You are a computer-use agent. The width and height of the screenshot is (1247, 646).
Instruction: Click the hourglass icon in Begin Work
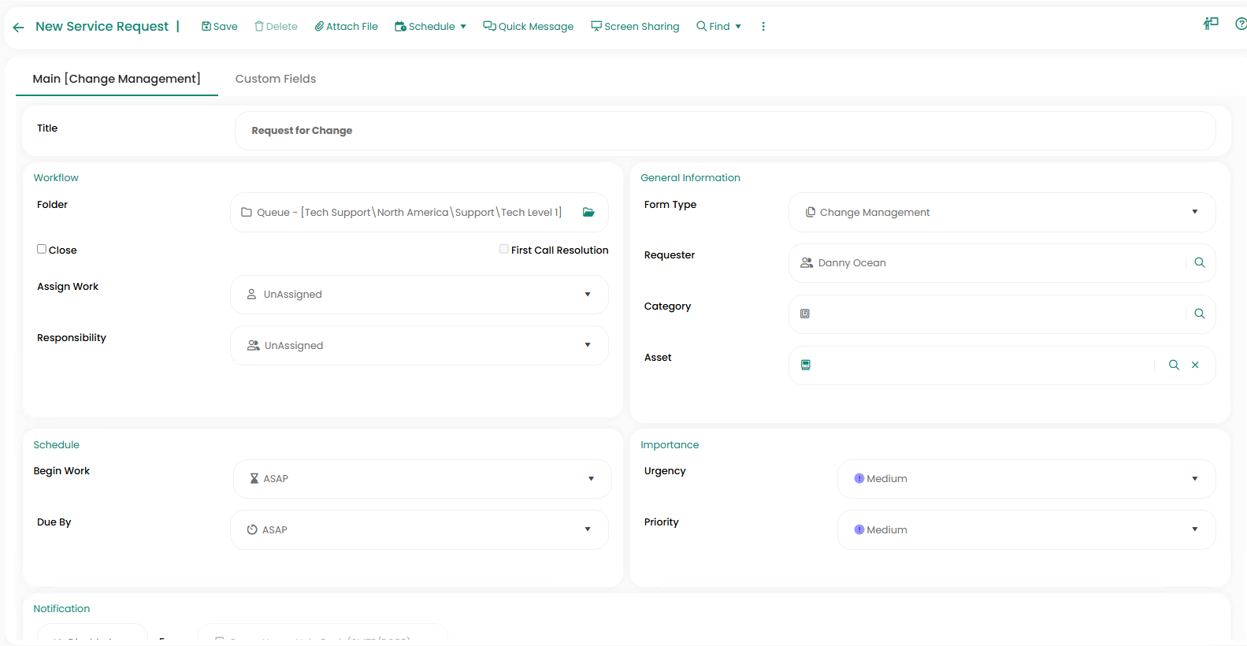coord(254,478)
